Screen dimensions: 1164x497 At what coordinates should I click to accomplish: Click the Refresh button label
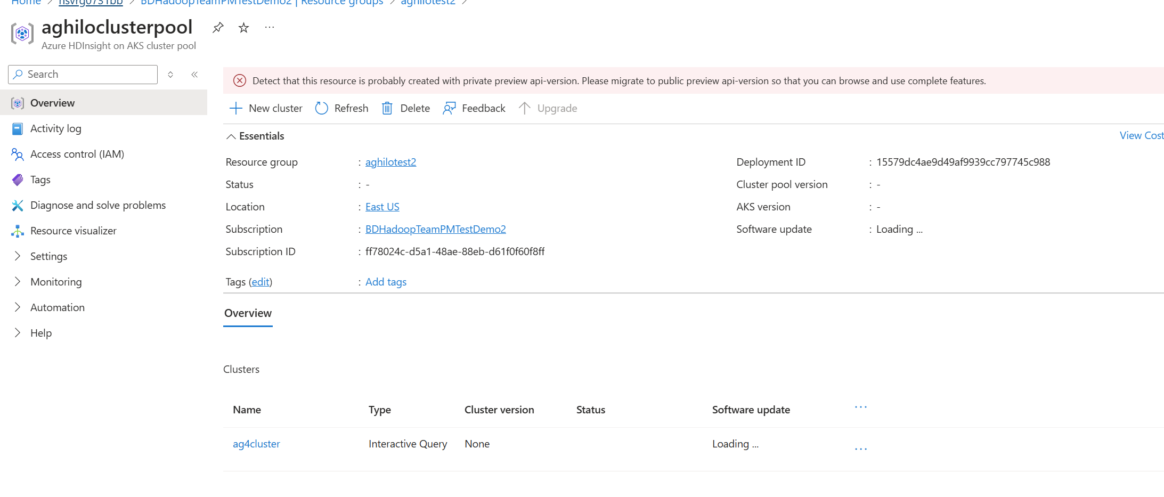[x=351, y=108]
